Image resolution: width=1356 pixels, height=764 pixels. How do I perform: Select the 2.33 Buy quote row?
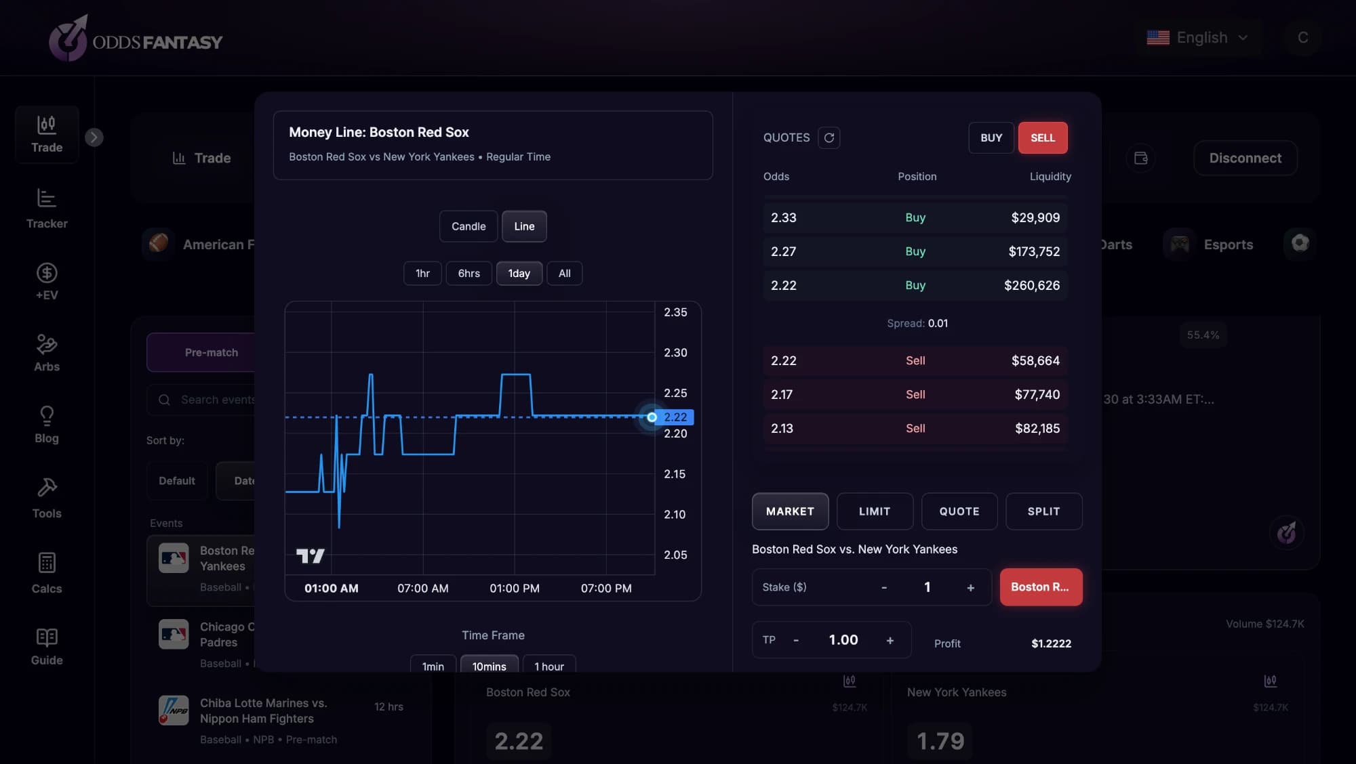915,217
